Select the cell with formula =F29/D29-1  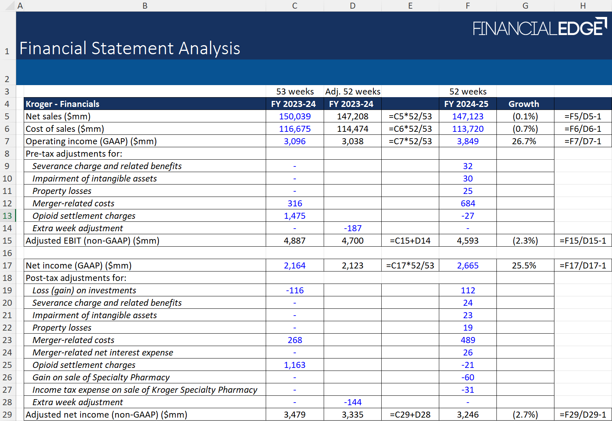click(x=583, y=415)
